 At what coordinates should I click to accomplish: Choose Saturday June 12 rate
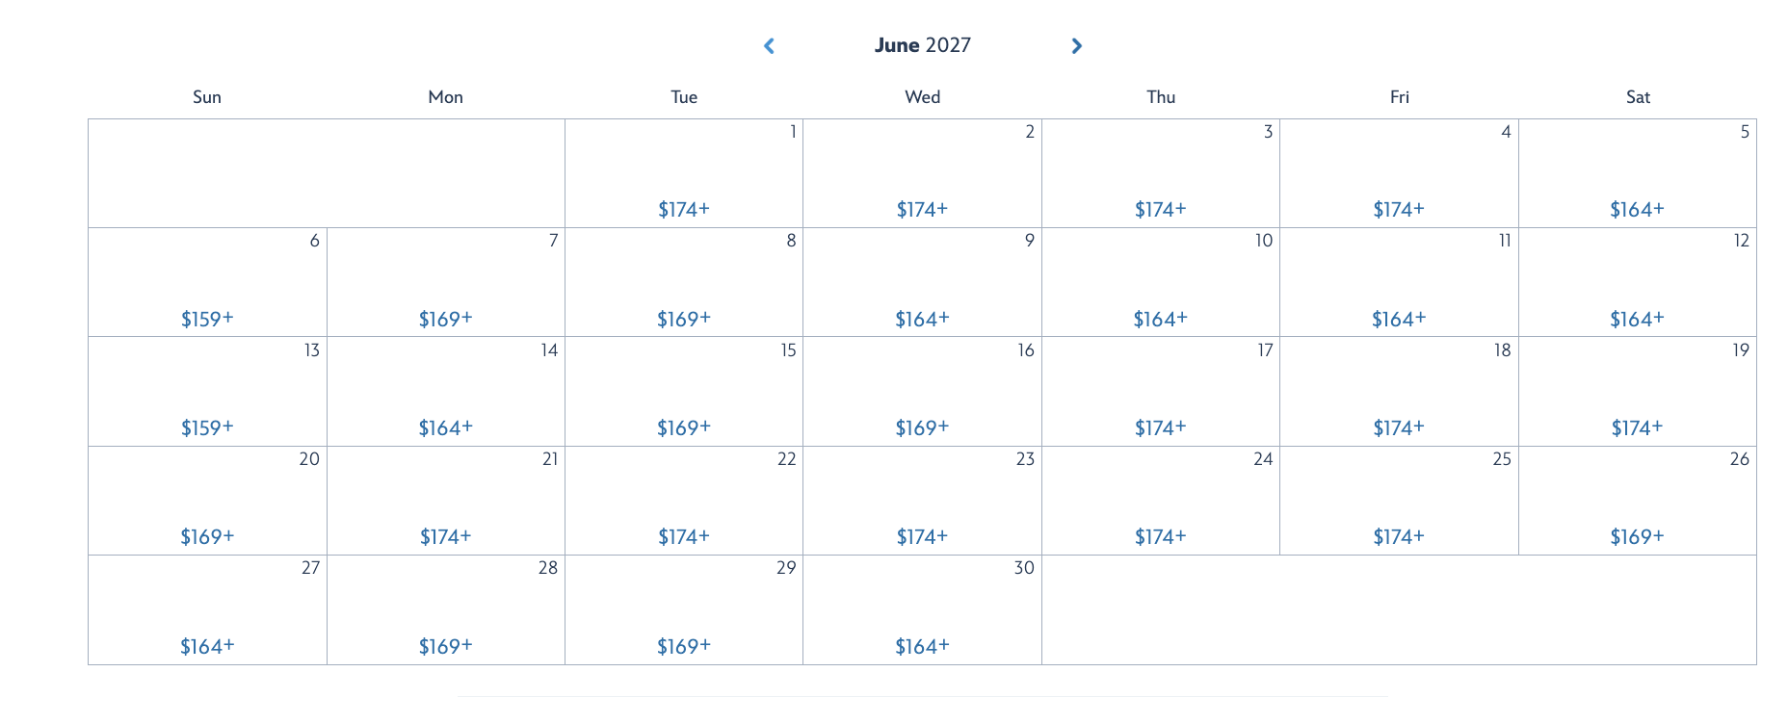(x=1637, y=319)
